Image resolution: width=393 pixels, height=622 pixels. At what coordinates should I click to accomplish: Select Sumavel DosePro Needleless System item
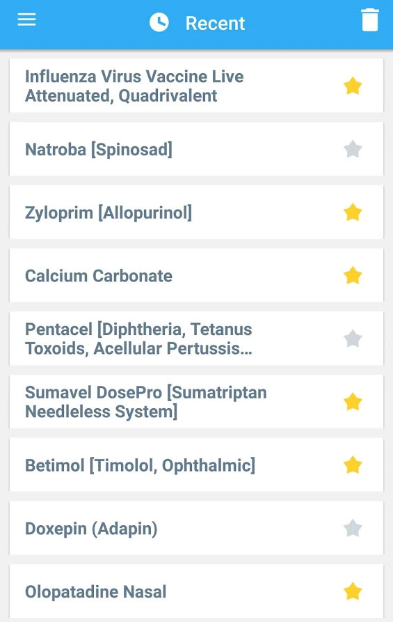click(196, 401)
